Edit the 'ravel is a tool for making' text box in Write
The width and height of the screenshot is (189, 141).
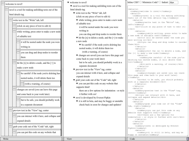35,12
